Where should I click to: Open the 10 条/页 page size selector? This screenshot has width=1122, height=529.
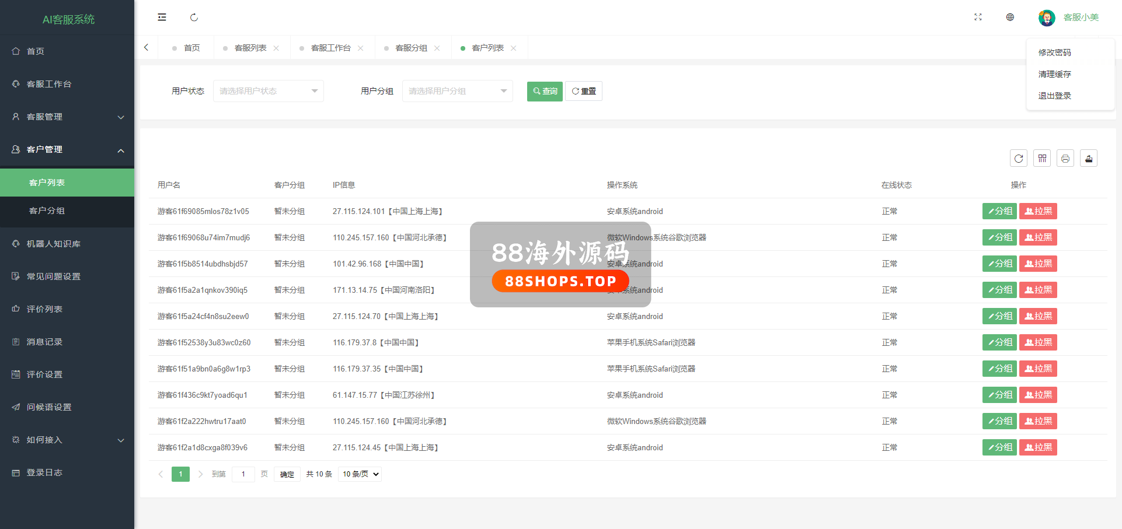tap(360, 474)
